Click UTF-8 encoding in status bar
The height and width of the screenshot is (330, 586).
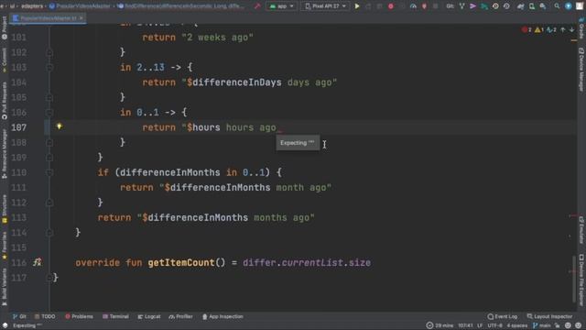pyautogui.click(x=494, y=325)
